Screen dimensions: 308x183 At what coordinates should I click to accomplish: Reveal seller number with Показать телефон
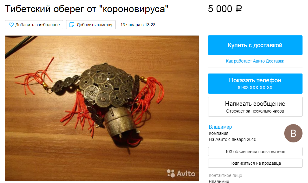[255, 84]
